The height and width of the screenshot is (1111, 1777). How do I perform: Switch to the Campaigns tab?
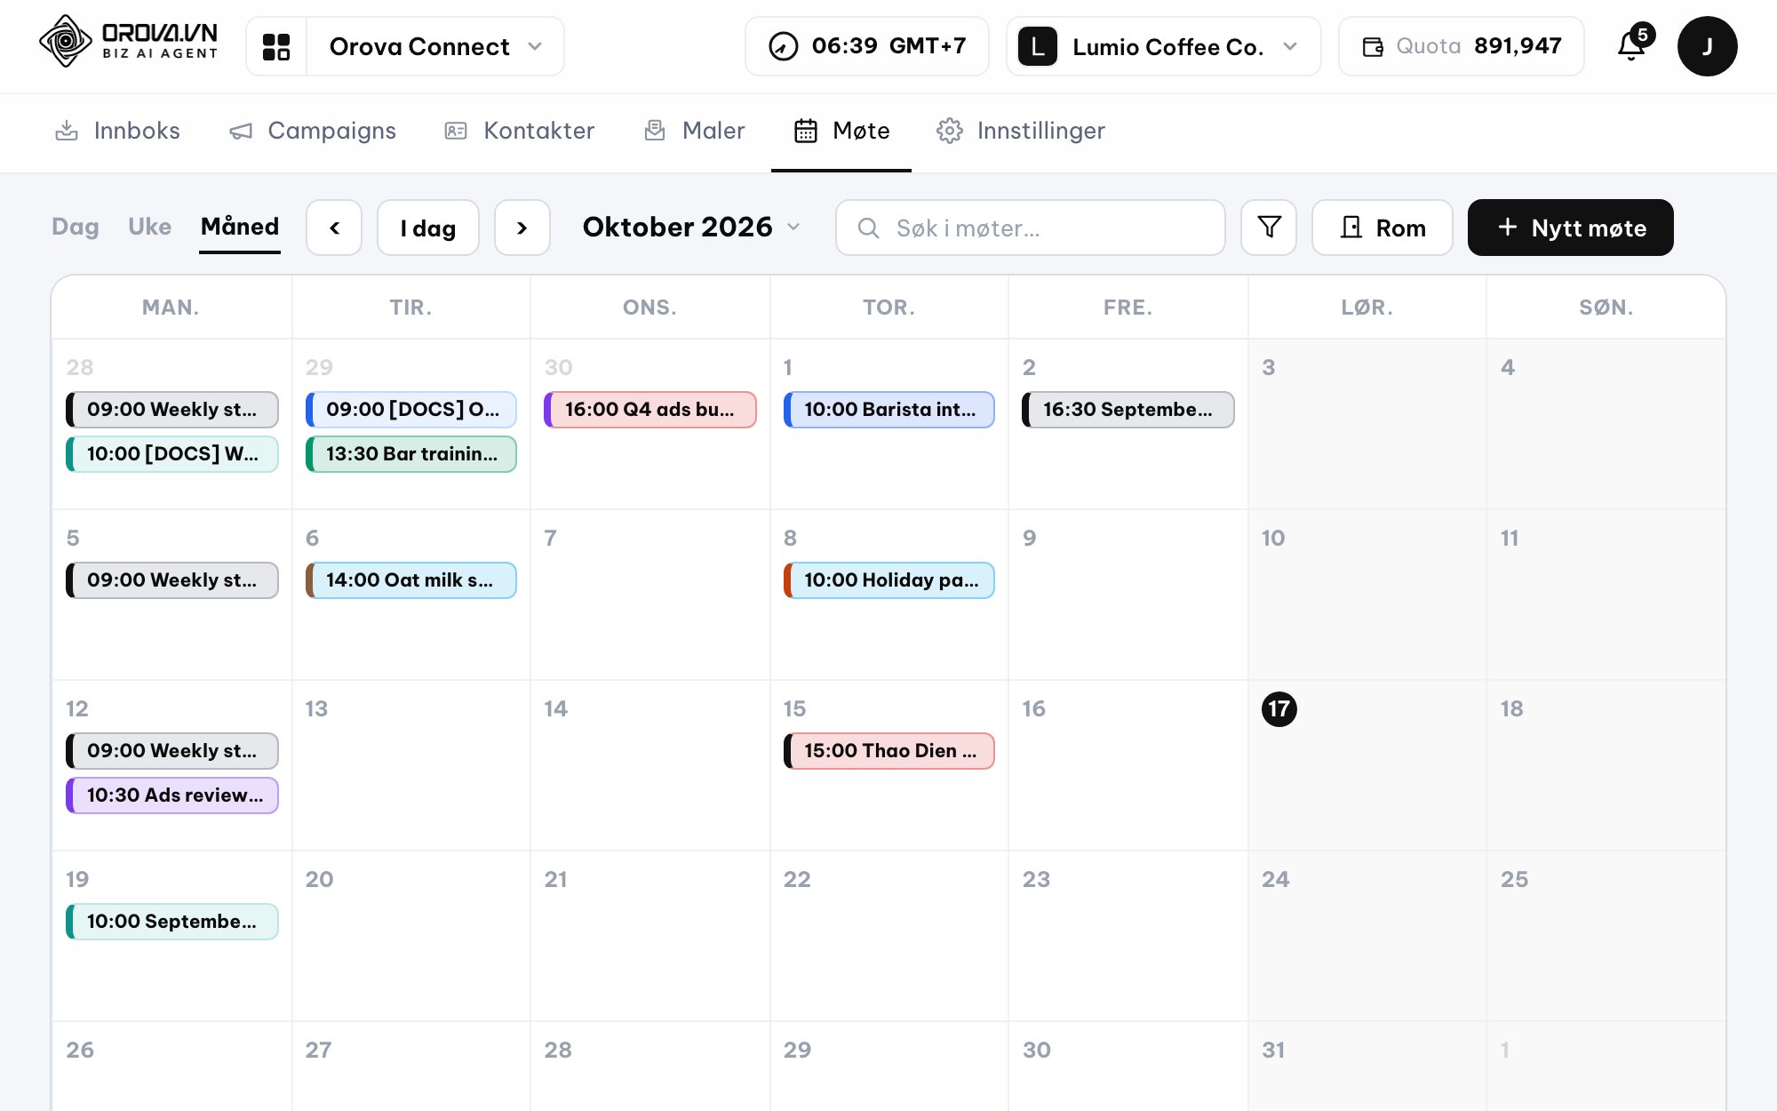click(x=313, y=131)
